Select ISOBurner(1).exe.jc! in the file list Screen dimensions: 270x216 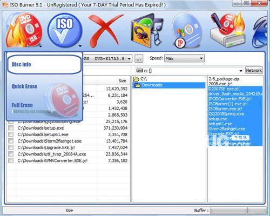(x=228, y=104)
